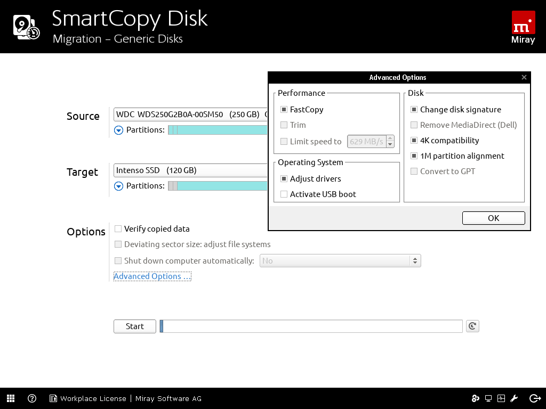Click the refresh icon beside progress bar
This screenshot has width=546, height=409.
pos(472,326)
